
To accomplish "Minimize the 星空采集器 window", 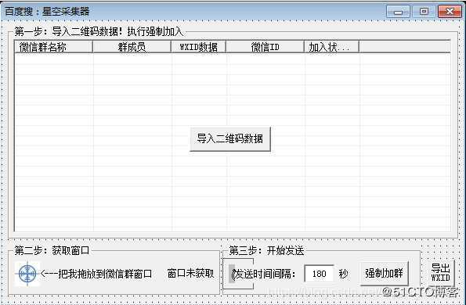I will [x=398, y=12].
